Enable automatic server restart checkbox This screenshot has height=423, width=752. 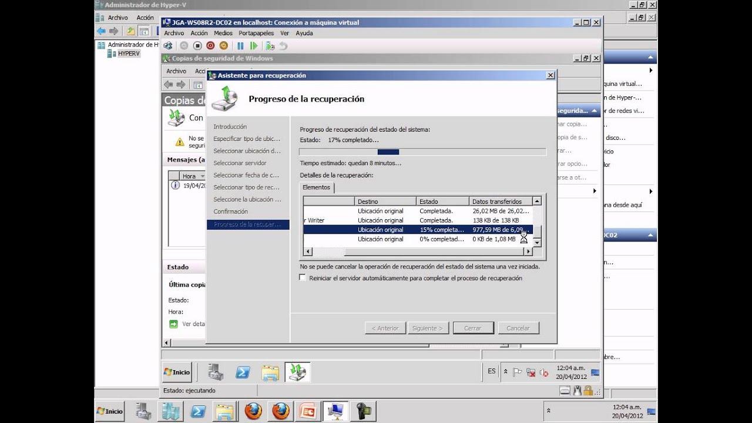coord(303,278)
